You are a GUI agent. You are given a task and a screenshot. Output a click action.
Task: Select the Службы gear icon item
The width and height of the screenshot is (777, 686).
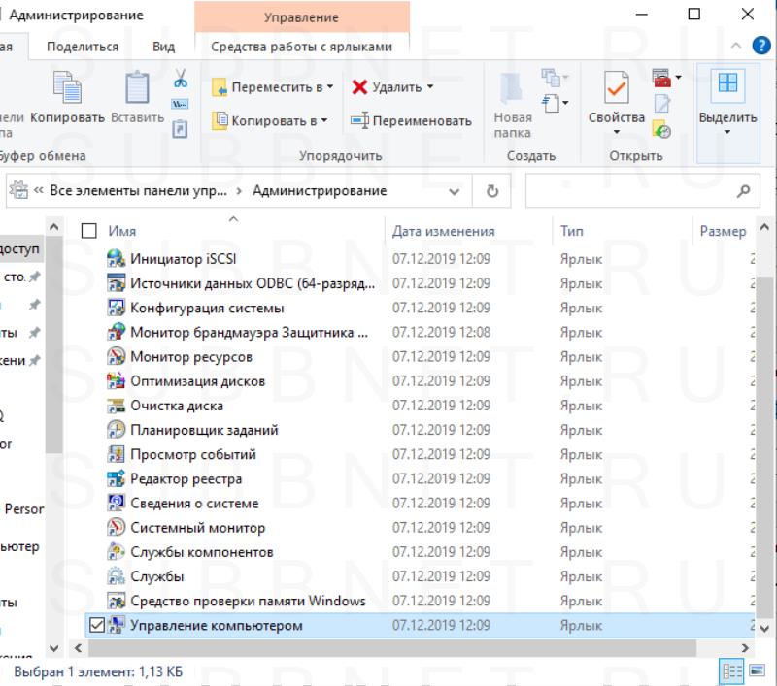pyautogui.click(x=117, y=577)
